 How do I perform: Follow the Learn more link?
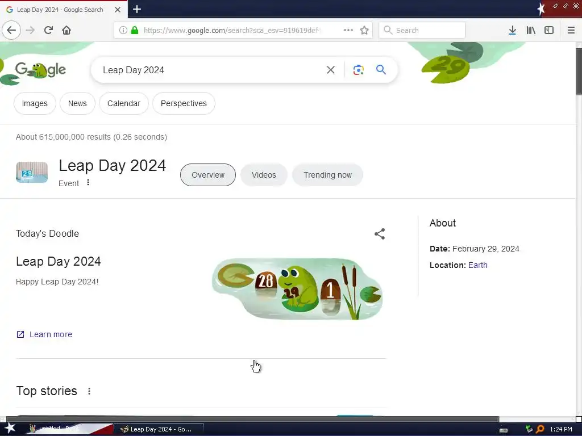coord(44,334)
